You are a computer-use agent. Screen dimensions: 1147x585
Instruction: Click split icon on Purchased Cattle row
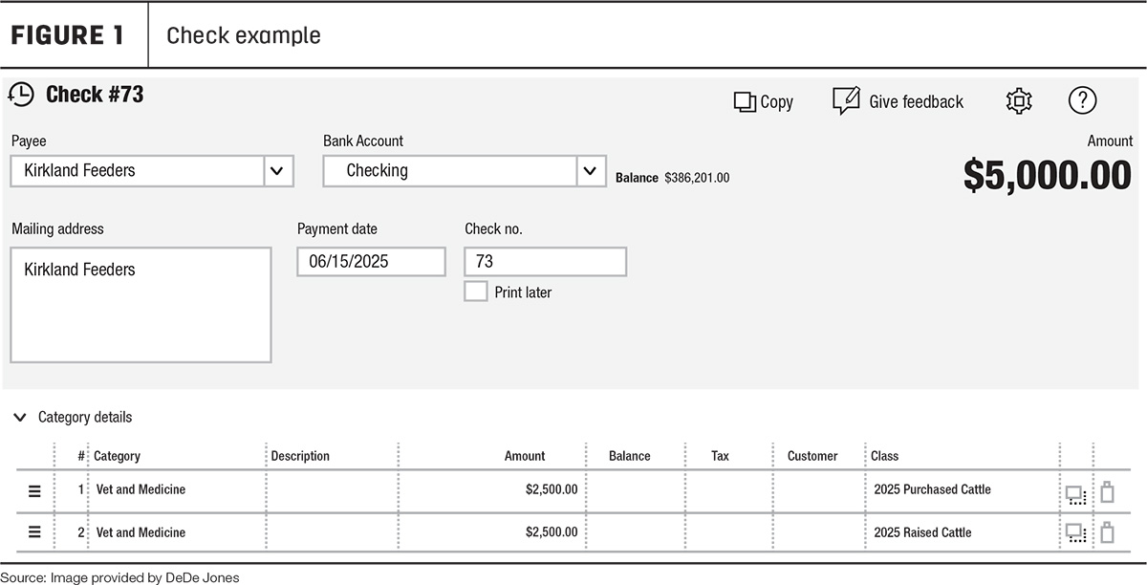click(1076, 494)
